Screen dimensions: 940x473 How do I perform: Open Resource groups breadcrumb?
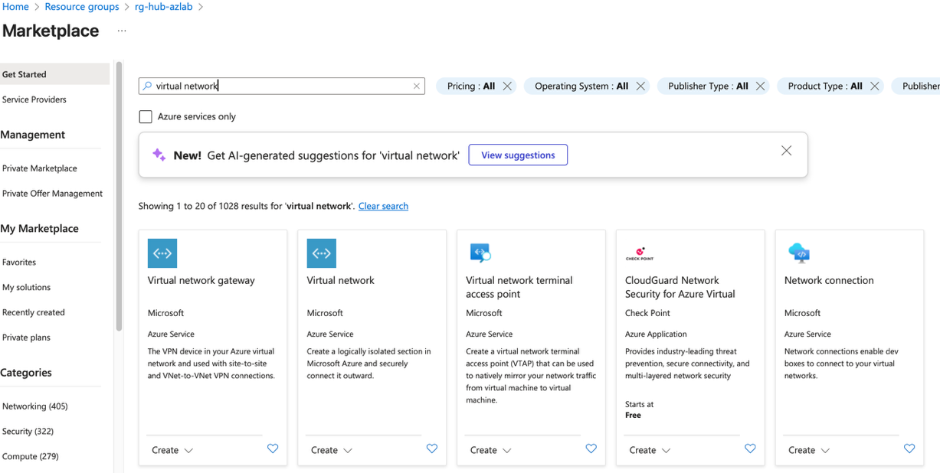tap(82, 7)
